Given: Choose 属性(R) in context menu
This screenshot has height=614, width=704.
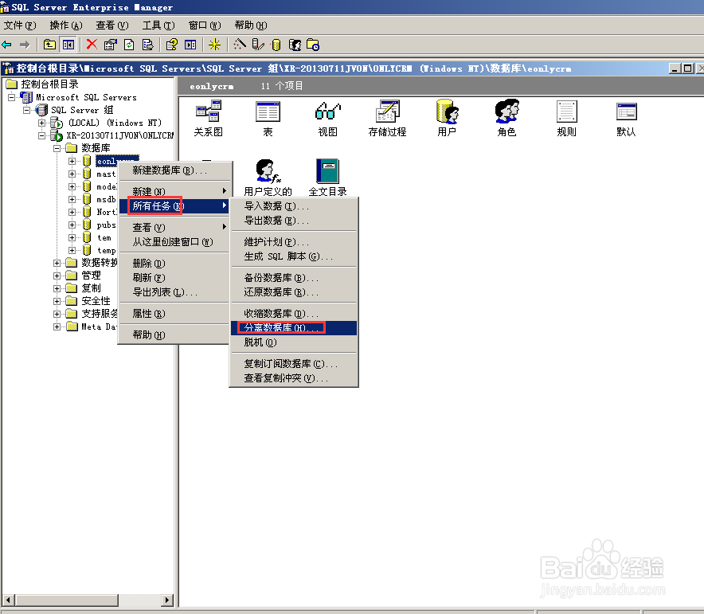Looking at the screenshot, I should (x=174, y=313).
